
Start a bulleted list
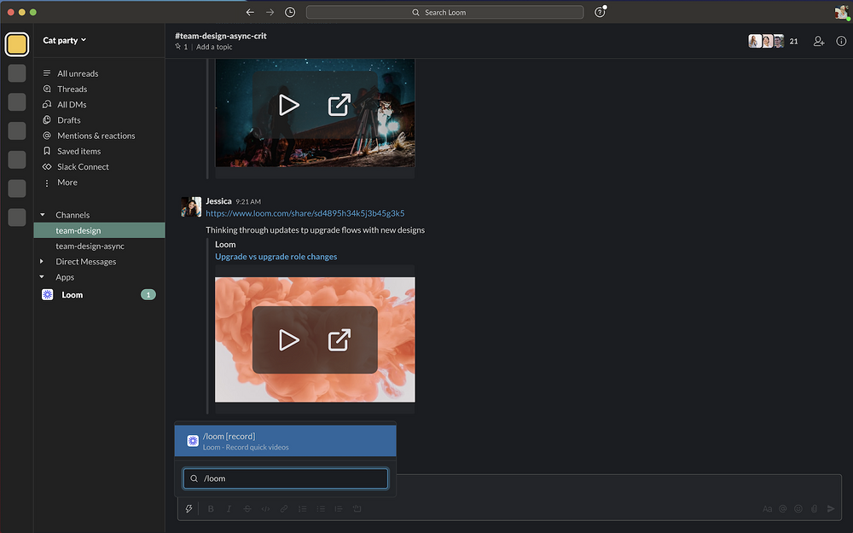pos(321,509)
